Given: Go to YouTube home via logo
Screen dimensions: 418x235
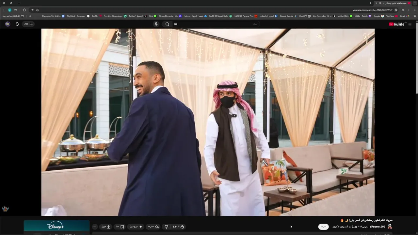Looking at the screenshot, I should pyautogui.click(x=397, y=24).
